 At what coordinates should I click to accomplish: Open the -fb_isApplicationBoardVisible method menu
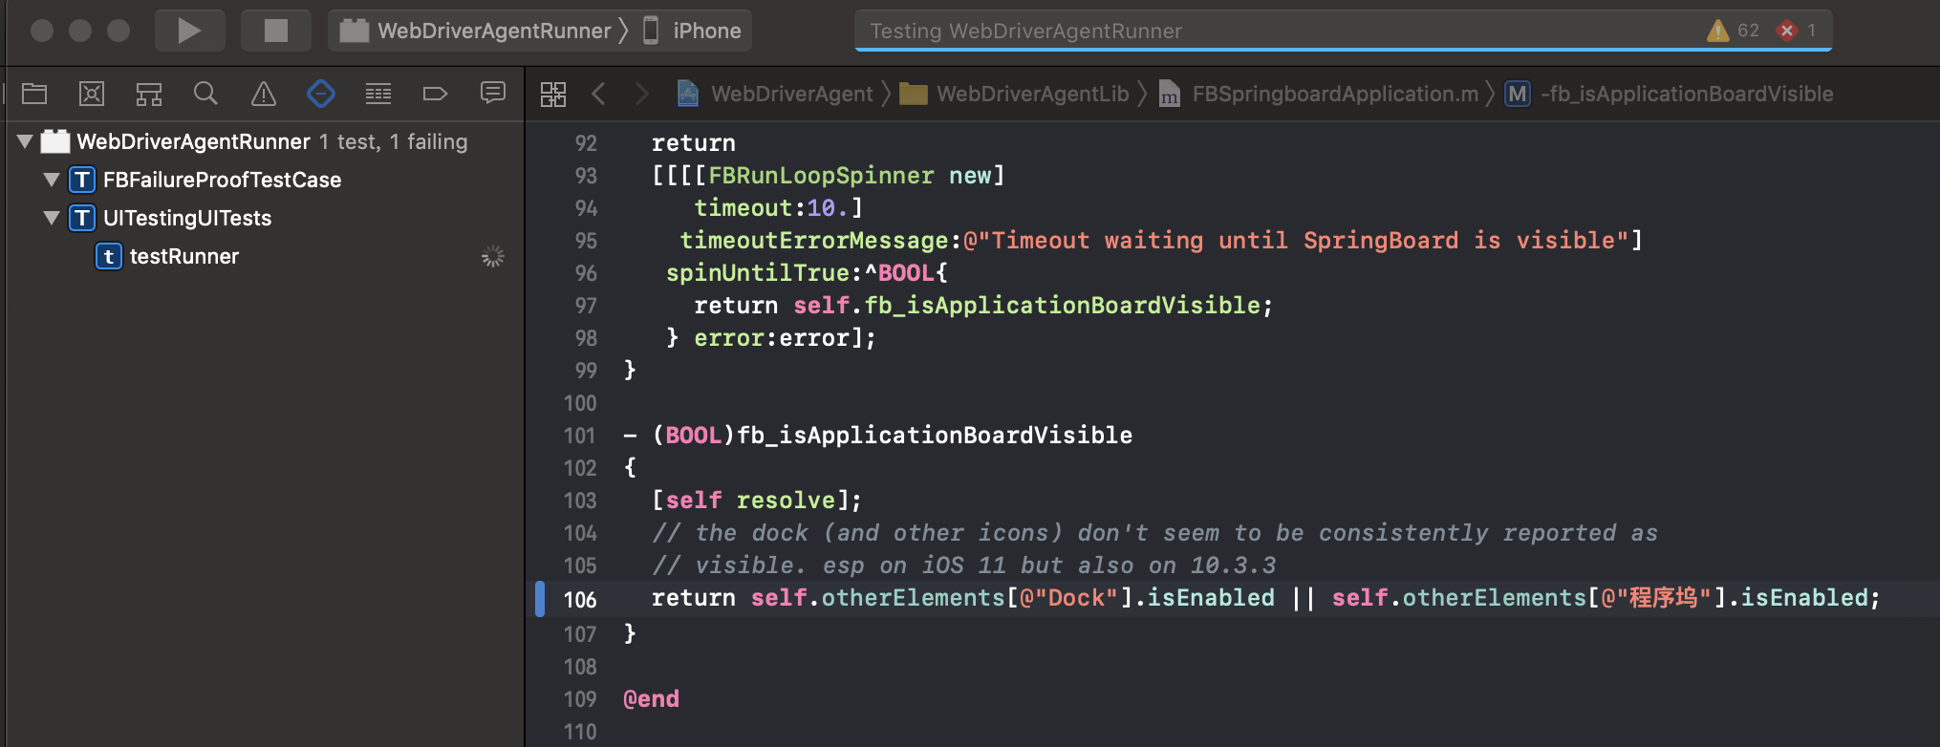click(1669, 94)
